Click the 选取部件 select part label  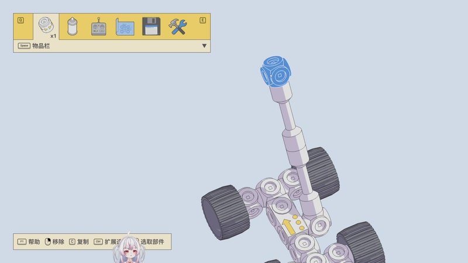(152, 241)
